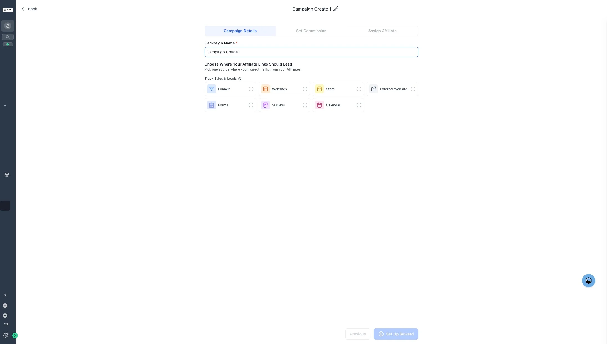Click the question mark help icon

[x=5, y=296]
